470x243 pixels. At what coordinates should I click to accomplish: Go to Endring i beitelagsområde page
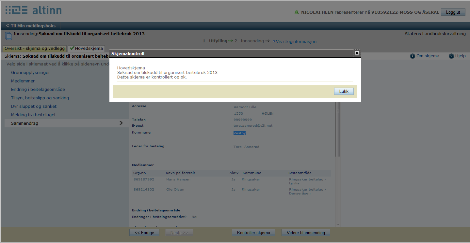click(x=38, y=89)
